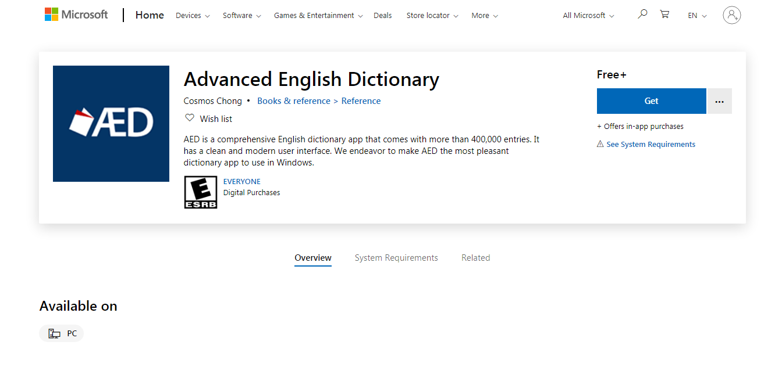Click the Get button

point(651,100)
